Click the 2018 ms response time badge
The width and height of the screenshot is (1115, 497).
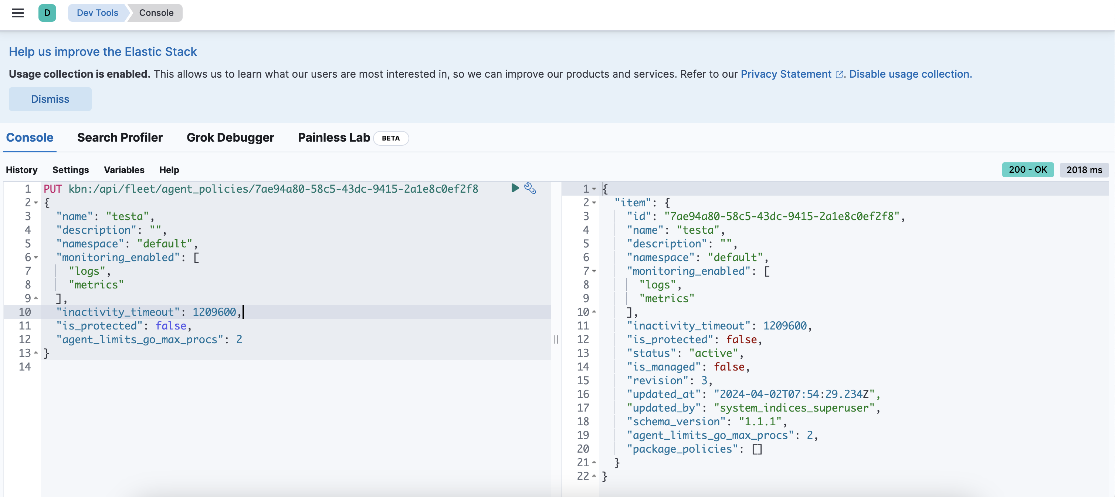coord(1084,170)
